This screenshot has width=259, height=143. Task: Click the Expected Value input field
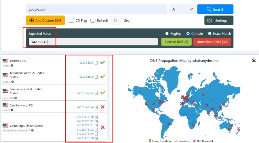[x=93, y=42]
